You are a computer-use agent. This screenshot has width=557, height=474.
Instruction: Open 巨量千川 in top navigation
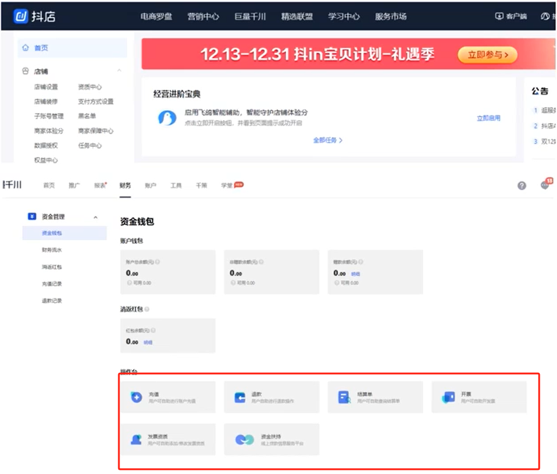click(x=250, y=16)
